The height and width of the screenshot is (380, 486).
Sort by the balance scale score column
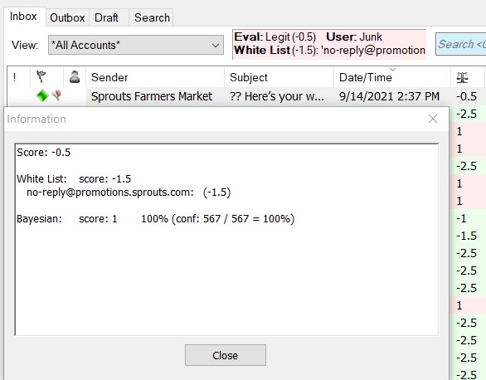click(x=462, y=77)
